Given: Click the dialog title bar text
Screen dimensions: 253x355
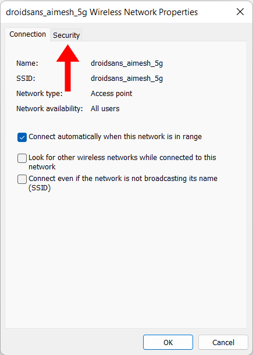Looking at the screenshot, I should 102,12.
